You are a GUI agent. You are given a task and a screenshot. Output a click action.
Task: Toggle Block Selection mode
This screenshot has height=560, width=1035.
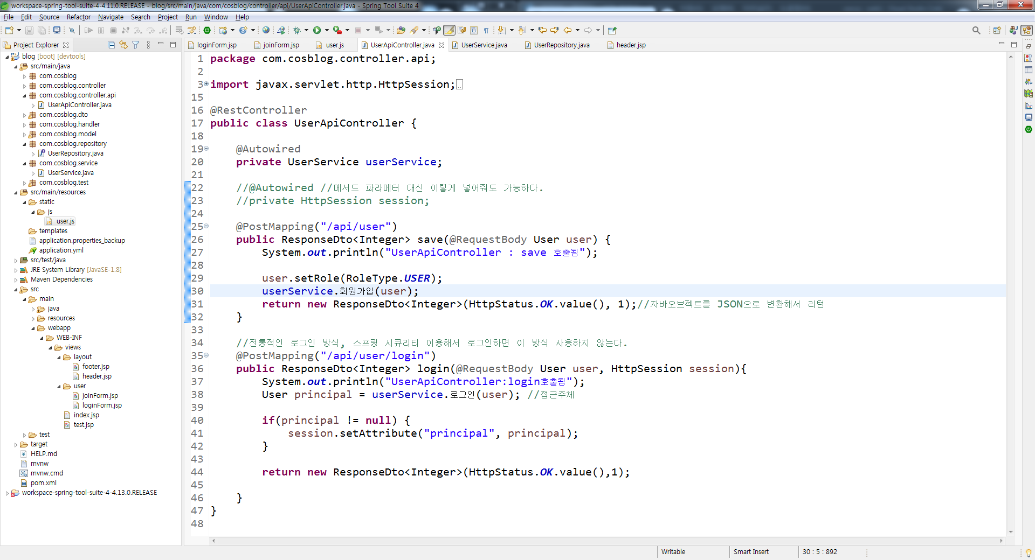coord(474,30)
